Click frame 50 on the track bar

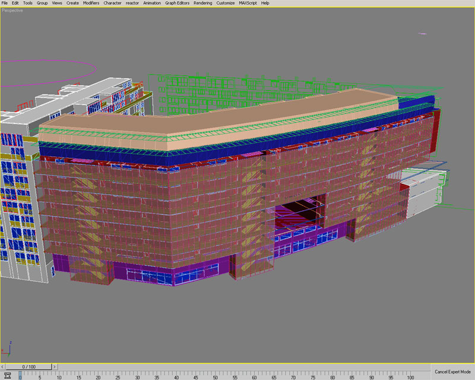click(x=215, y=375)
